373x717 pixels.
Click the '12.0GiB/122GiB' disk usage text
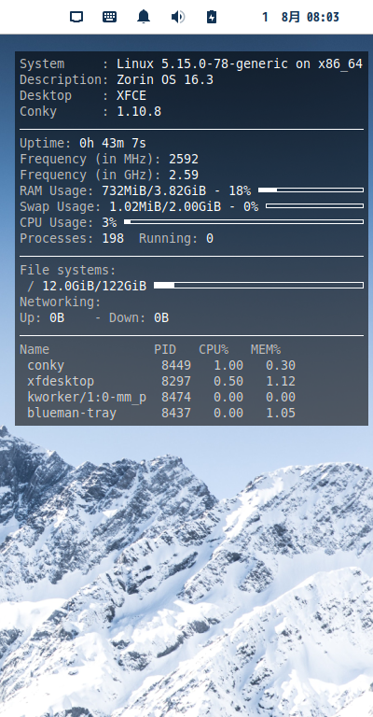(94, 287)
